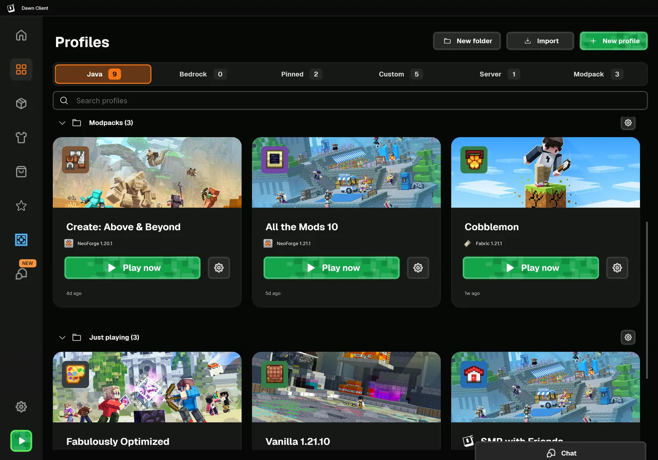The height and width of the screenshot is (460, 658).
Task: Click the blue square sidebar icon
Action: click(x=21, y=240)
